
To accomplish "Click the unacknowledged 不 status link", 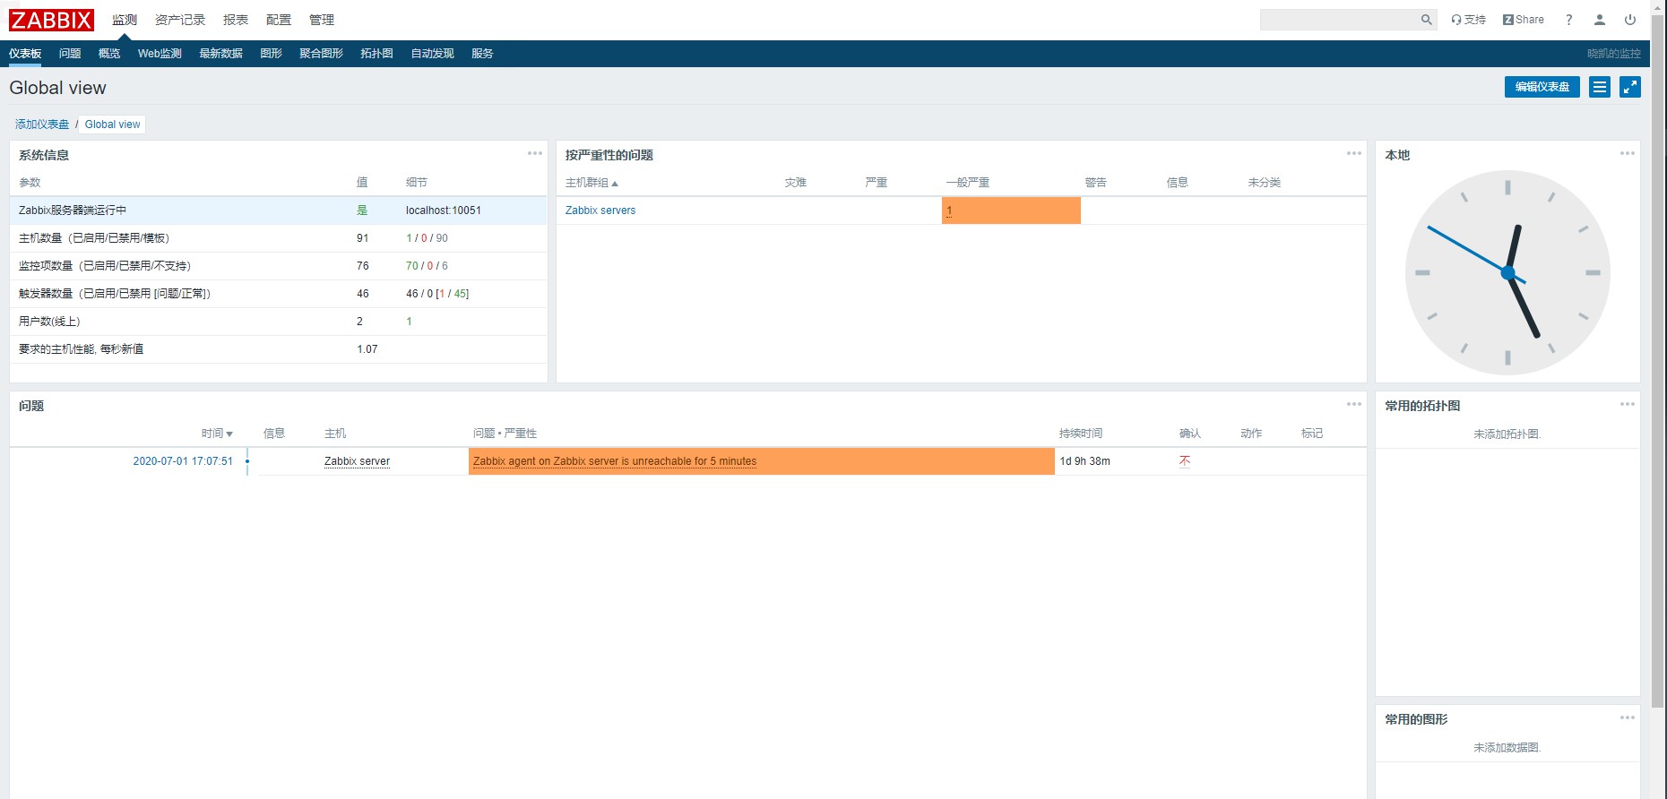I will pos(1185,461).
